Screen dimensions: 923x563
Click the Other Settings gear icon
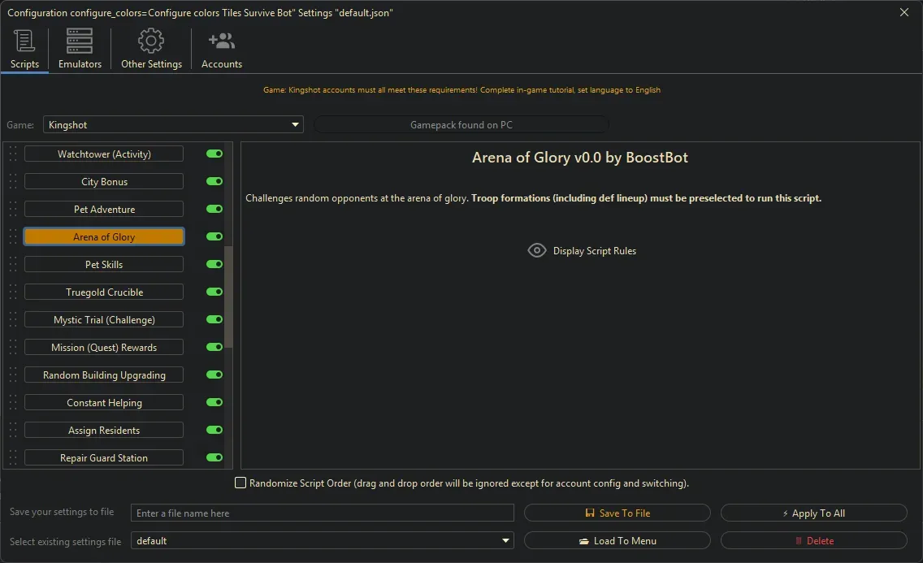tap(150, 39)
